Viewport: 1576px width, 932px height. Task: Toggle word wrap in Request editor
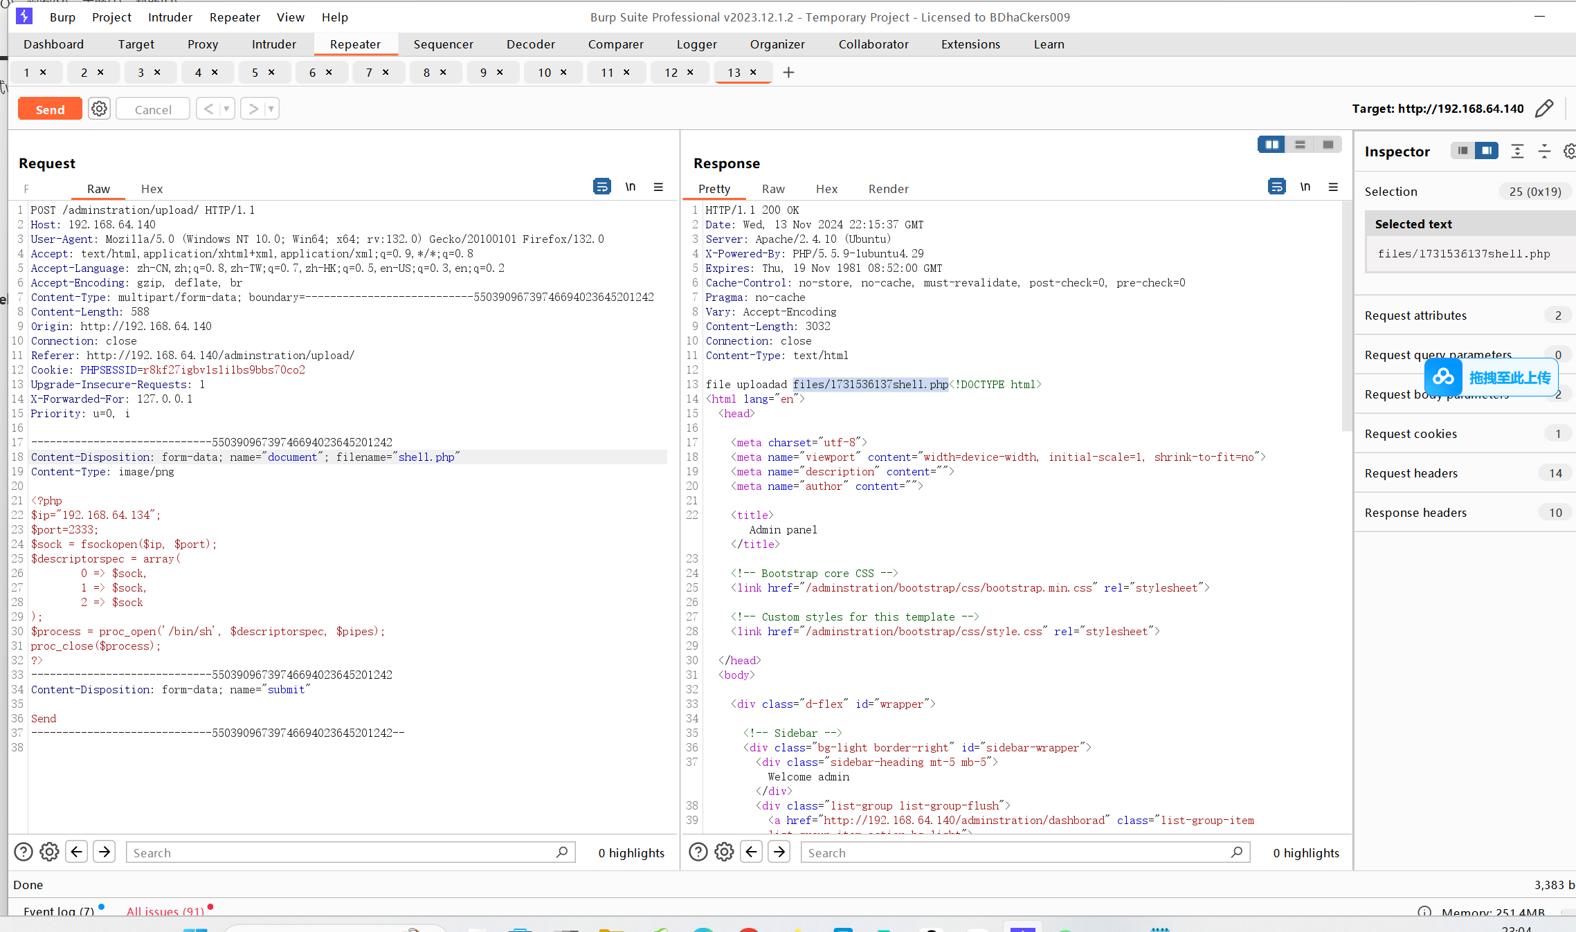(x=601, y=187)
